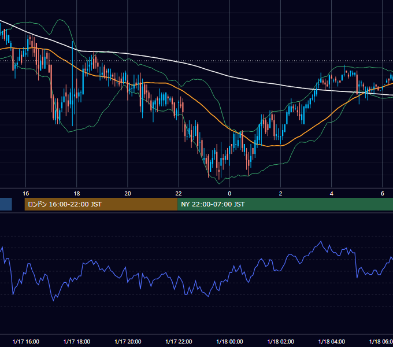Viewport: 393px width, 347px height.
Task: Click the 4 hour label on price chart axis
Action: pos(331,194)
